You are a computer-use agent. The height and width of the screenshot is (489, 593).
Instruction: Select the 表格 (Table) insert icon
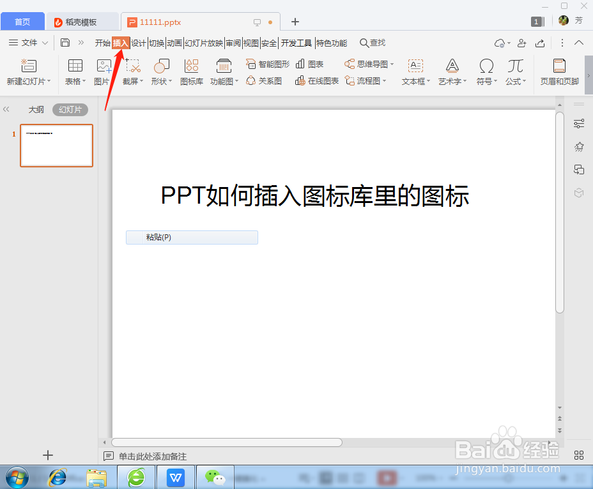click(x=75, y=71)
